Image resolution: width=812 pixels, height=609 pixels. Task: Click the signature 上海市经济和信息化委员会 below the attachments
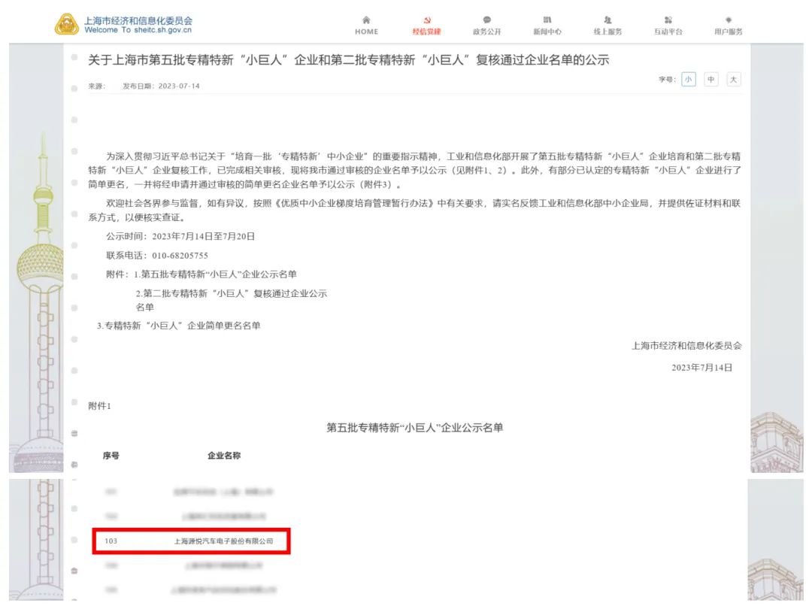(x=686, y=346)
